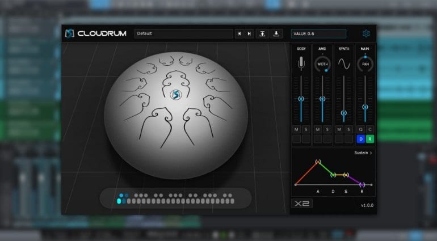Screen dimensions: 437x241
Task: Solo the SYNTH channel
Action: tap(348, 129)
